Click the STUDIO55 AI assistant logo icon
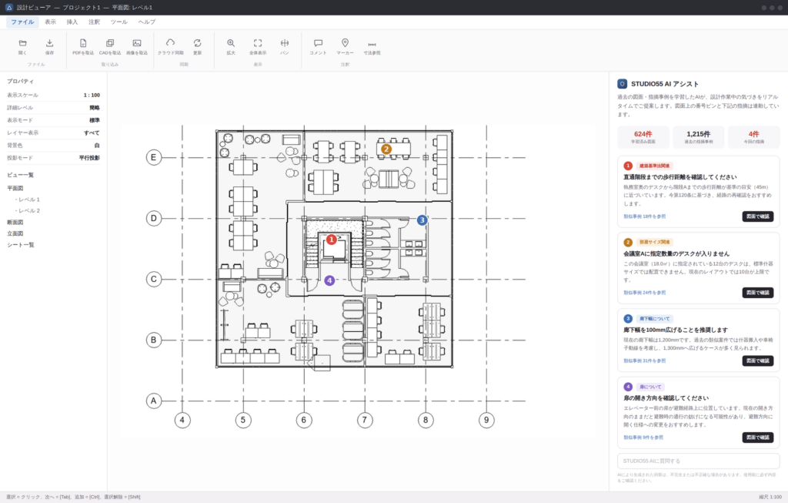The image size is (788, 503). (622, 84)
